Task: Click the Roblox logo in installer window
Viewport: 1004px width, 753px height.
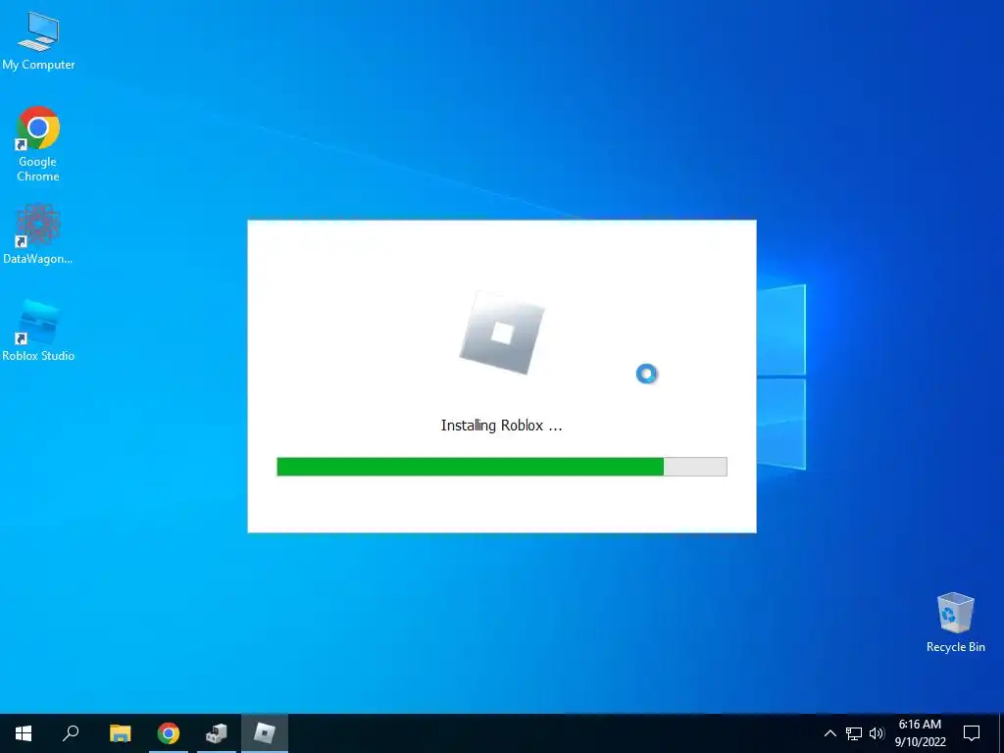Action: tap(502, 333)
